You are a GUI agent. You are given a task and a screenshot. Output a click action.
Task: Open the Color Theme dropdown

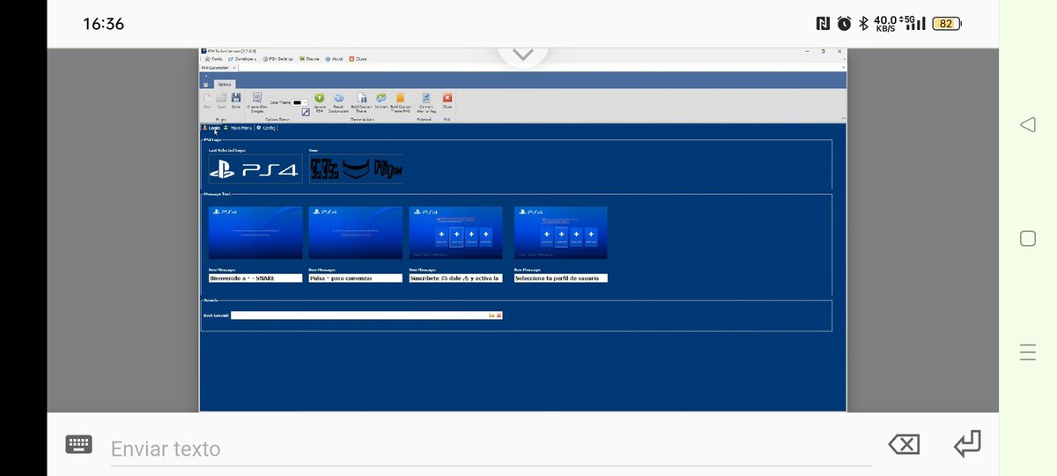(299, 102)
